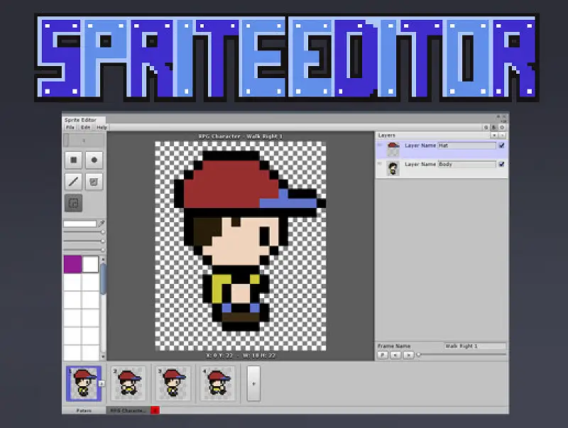Go to previous frame with left arrow button

[x=395, y=355]
